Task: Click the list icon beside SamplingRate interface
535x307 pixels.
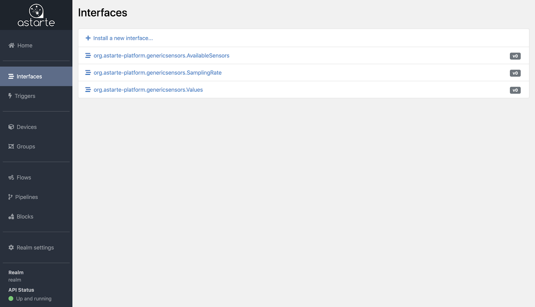Action: pyautogui.click(x=88, y=72)
